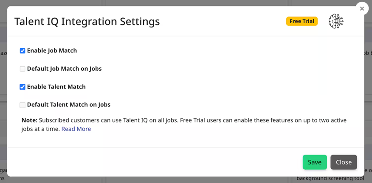Click the "Enable Job Match" label text
Viewport: 372px width, 183px height.
click(52, 51)
